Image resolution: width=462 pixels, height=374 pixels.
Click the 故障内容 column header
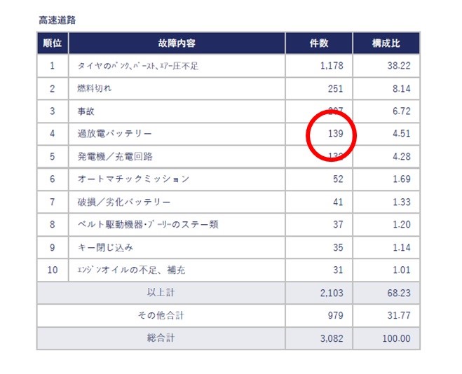tap(177, 43)
